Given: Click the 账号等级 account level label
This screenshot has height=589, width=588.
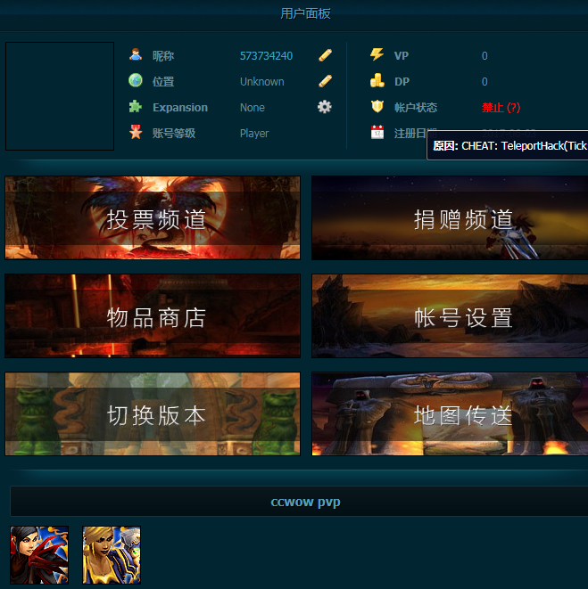Looking at the screenshot, I should 173,134.
